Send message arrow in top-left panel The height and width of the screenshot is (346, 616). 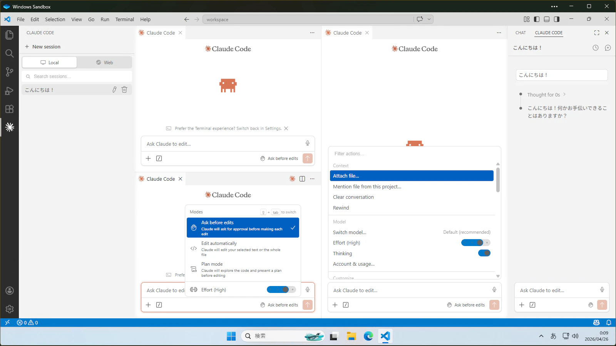(308, 158)
